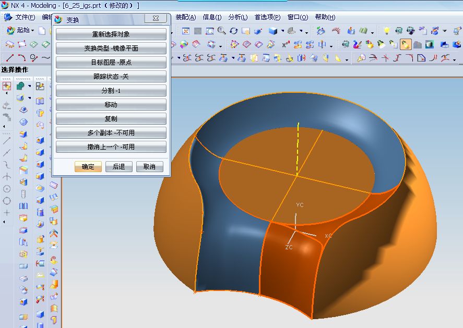Activate the magnifier Zoom in/out tool
Screen dimensions: 463x328
tap(221, 31)
